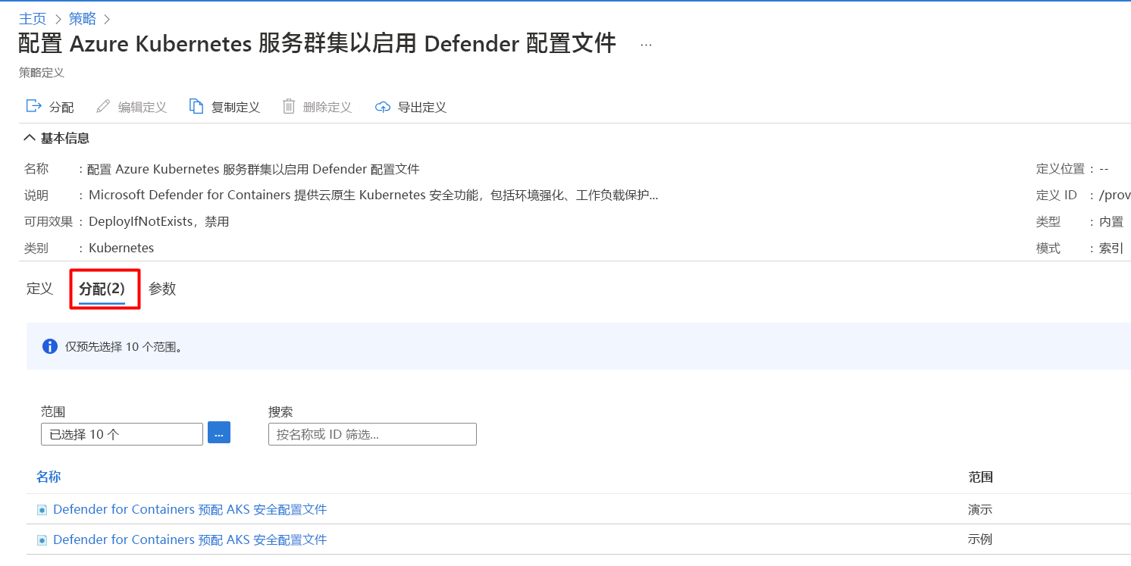Click the 名称 value in 基本信息
1131x566 pixels.
tap(253, 168)
